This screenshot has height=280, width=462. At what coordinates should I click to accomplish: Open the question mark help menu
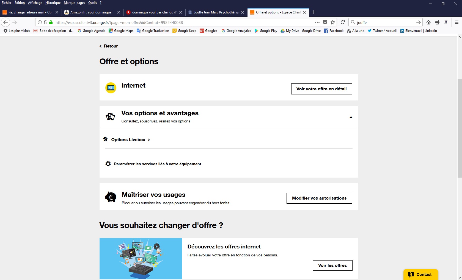tap(101, 3)
